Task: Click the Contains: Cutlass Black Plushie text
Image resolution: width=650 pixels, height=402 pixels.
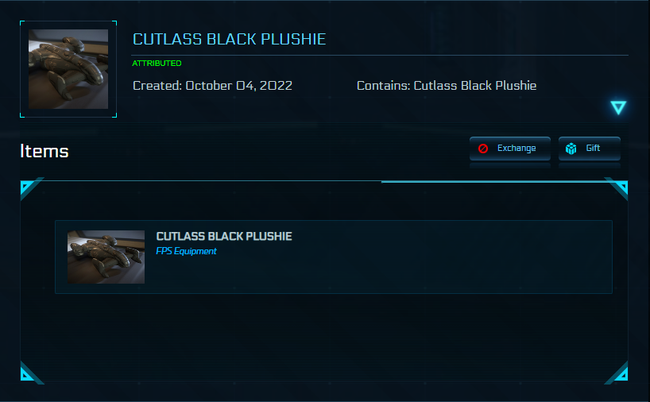Action: 447,86
